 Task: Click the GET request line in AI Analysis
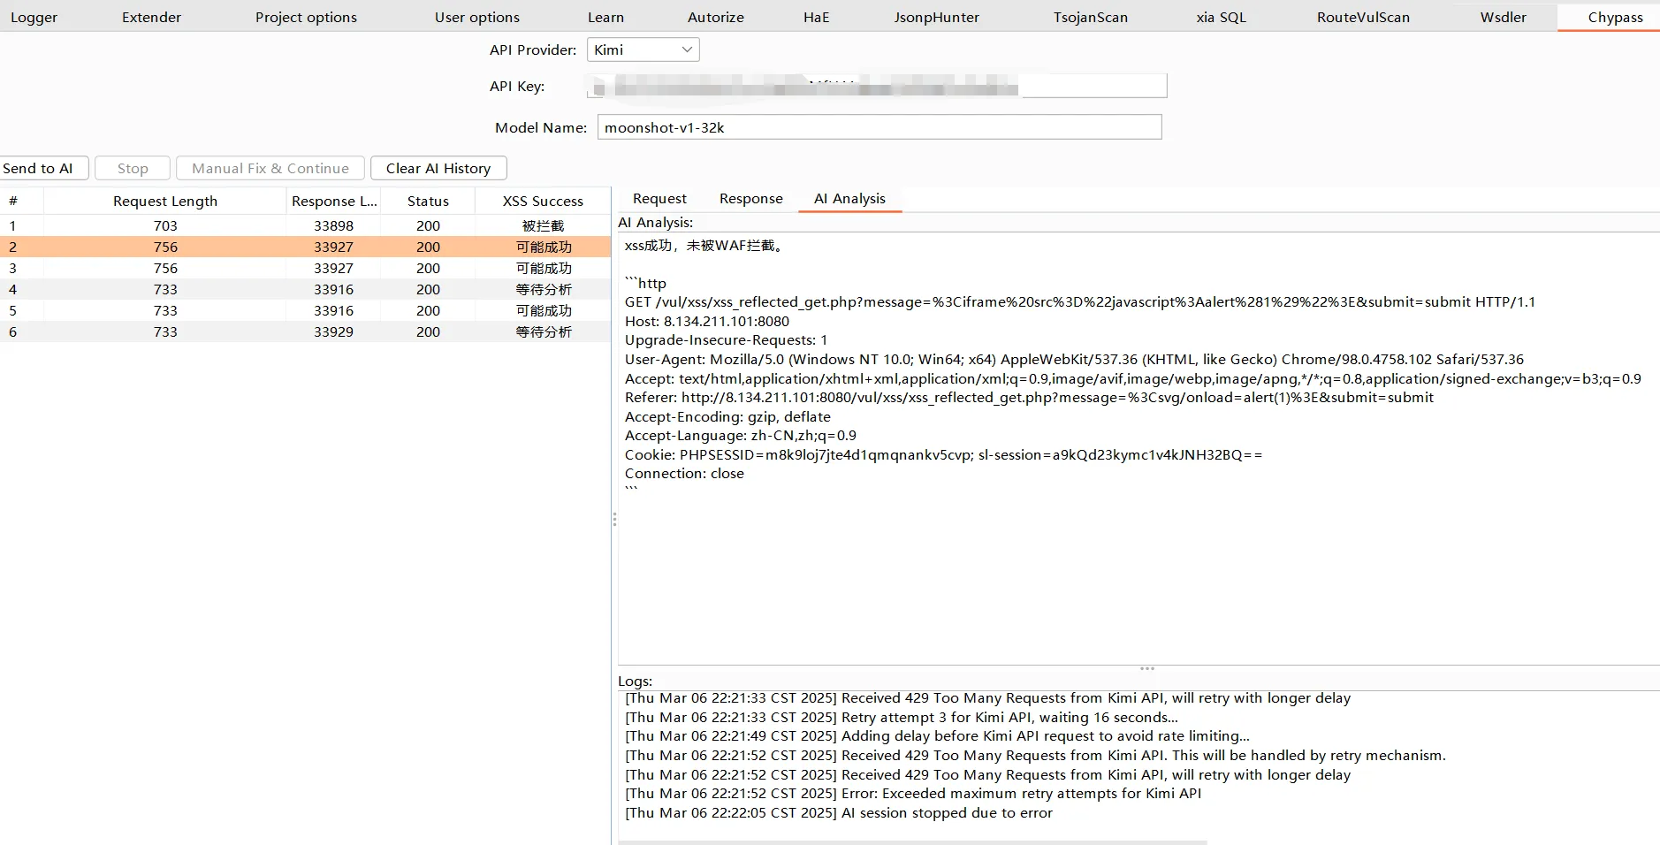[x=1080, y=302]
